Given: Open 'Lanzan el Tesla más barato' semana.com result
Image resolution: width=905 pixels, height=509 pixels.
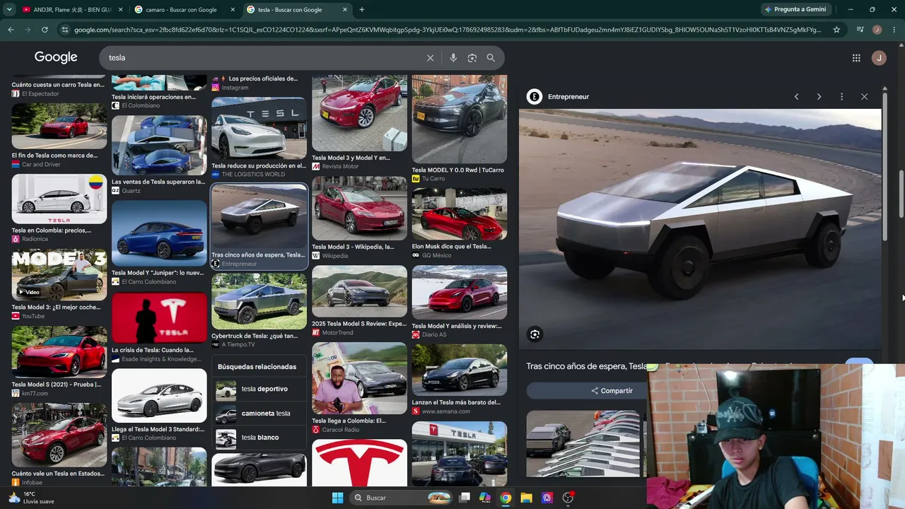Looking at the screenshot, I should tap(460, 370).
